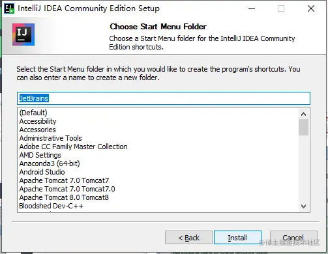Pick AMD Settings from the list
Viewport: 328px width, 254px height.
[40, 155]
